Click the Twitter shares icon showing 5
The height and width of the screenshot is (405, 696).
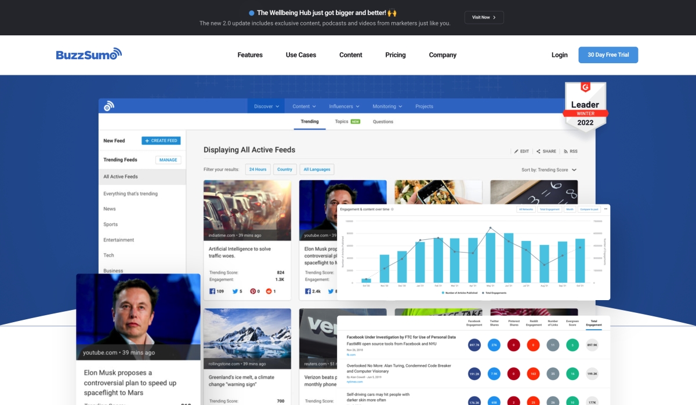pos(235,291)
